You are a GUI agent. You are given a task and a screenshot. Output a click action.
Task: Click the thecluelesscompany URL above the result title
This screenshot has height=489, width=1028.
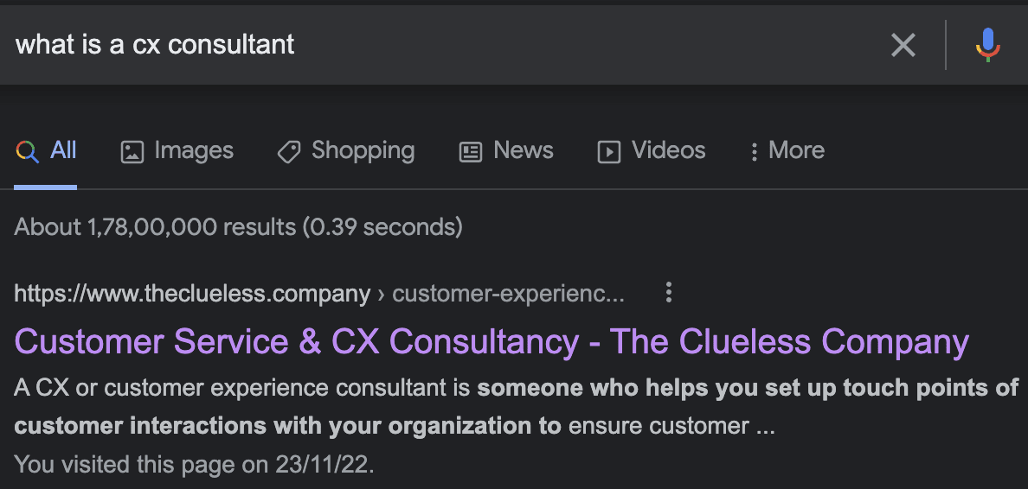pyautogui.click(x=192, y=294)
